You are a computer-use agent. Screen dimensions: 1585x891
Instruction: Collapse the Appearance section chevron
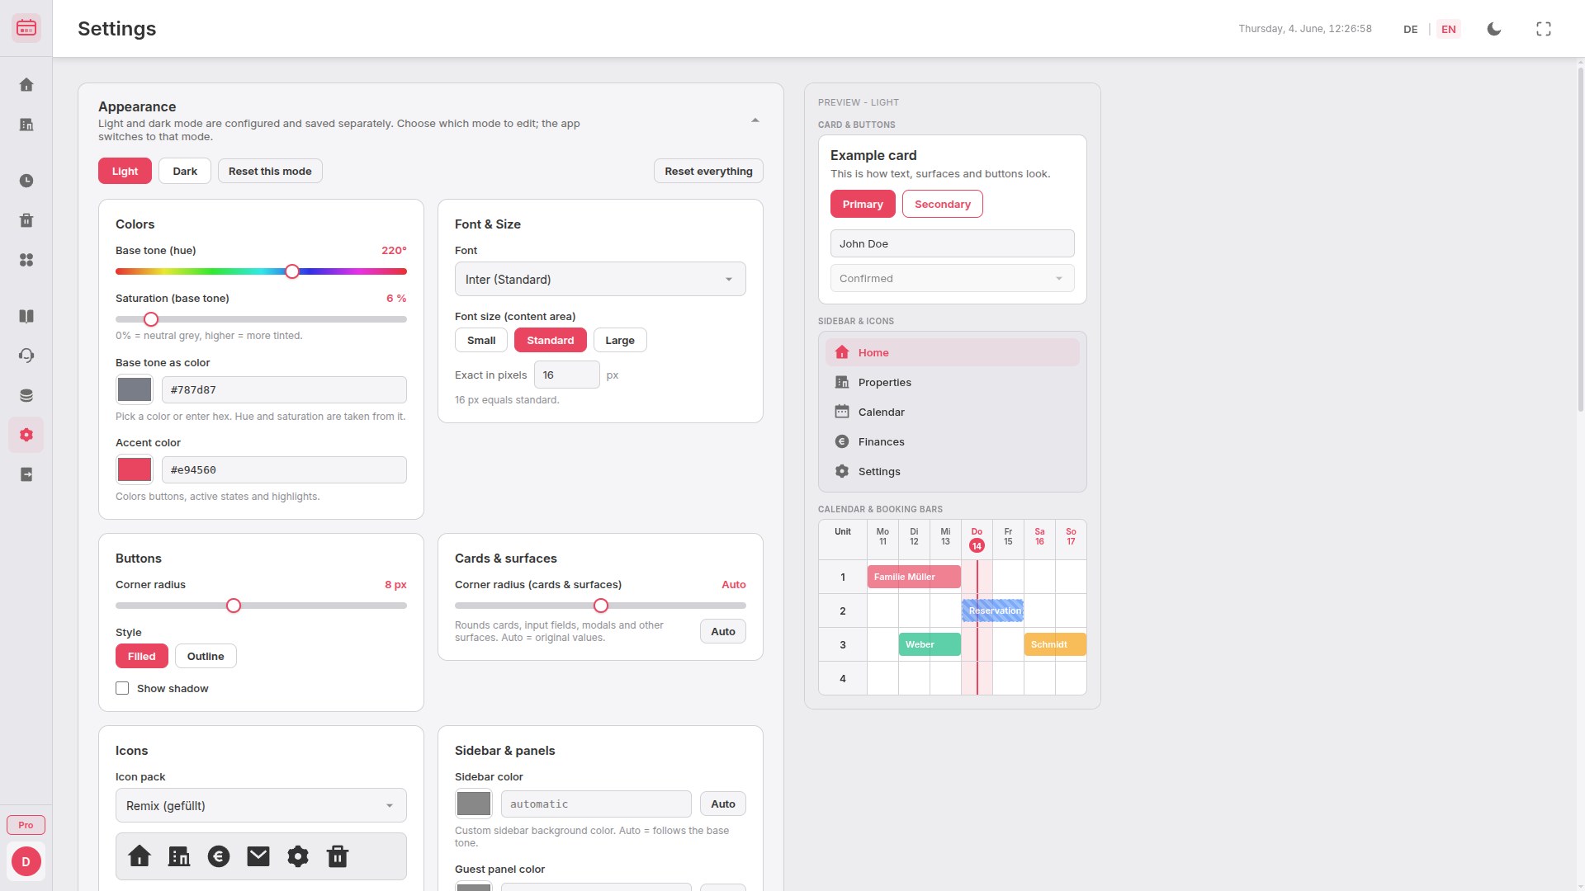[755, 120]
